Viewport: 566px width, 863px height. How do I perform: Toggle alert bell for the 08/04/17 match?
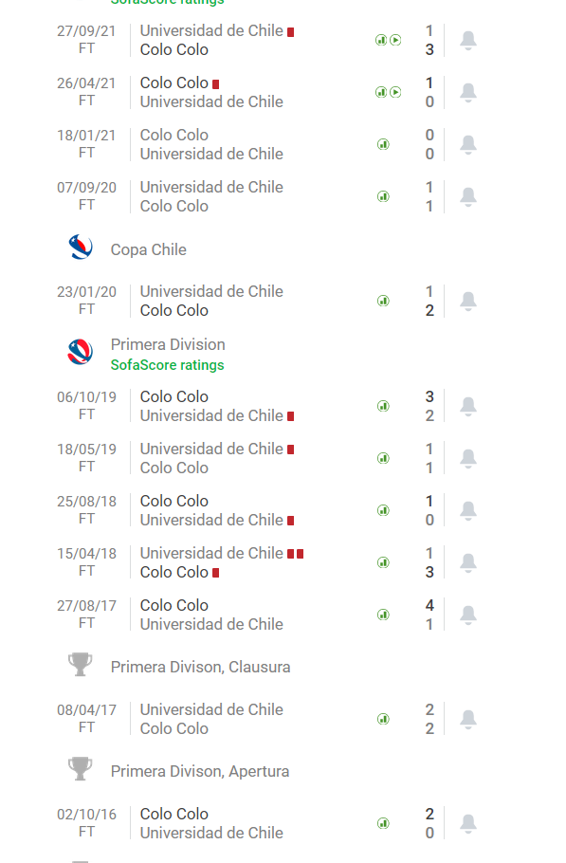coord(466,718)
